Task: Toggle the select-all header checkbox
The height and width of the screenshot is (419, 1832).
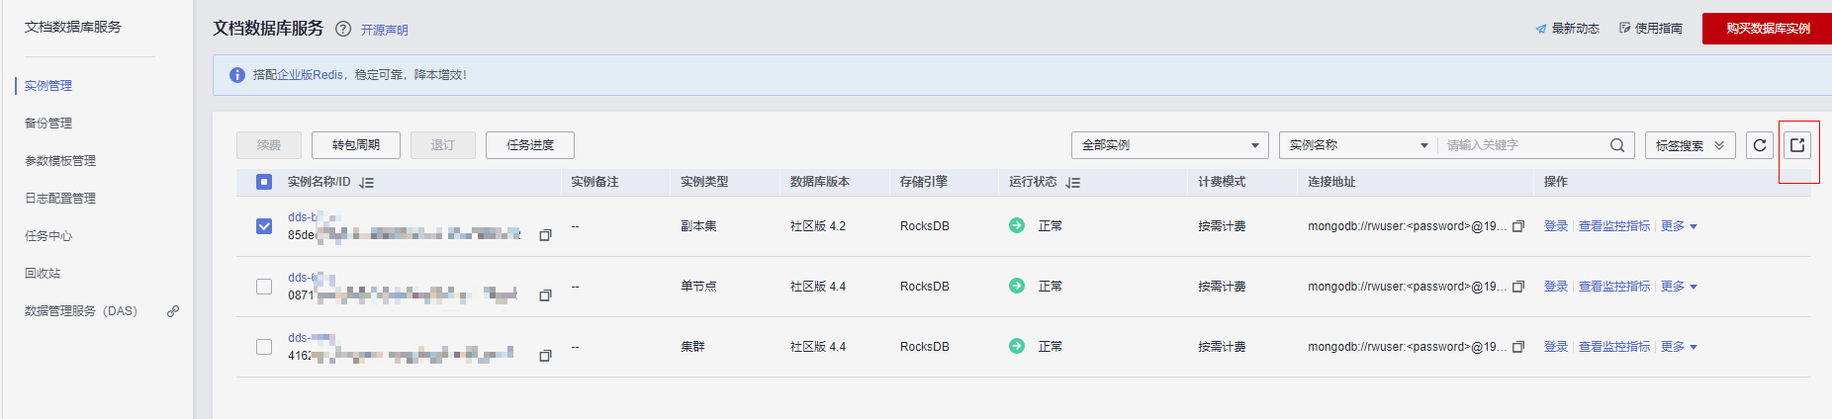Action: pyautogui.click(x=264, y=182)
